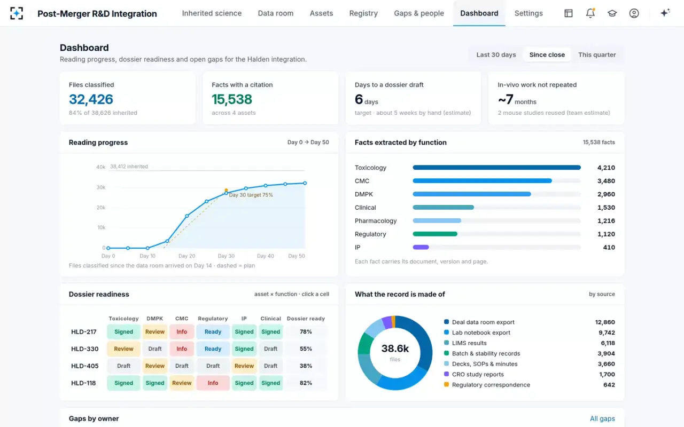Click HLD-330 IP Signed cell
Screen dimensions: 684x427
pos(244,349)
